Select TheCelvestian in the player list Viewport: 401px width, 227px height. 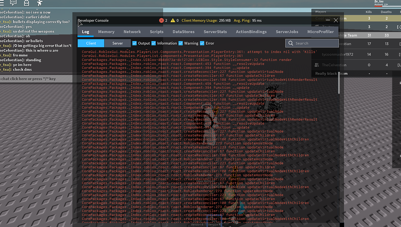click(x=334, y=65)
